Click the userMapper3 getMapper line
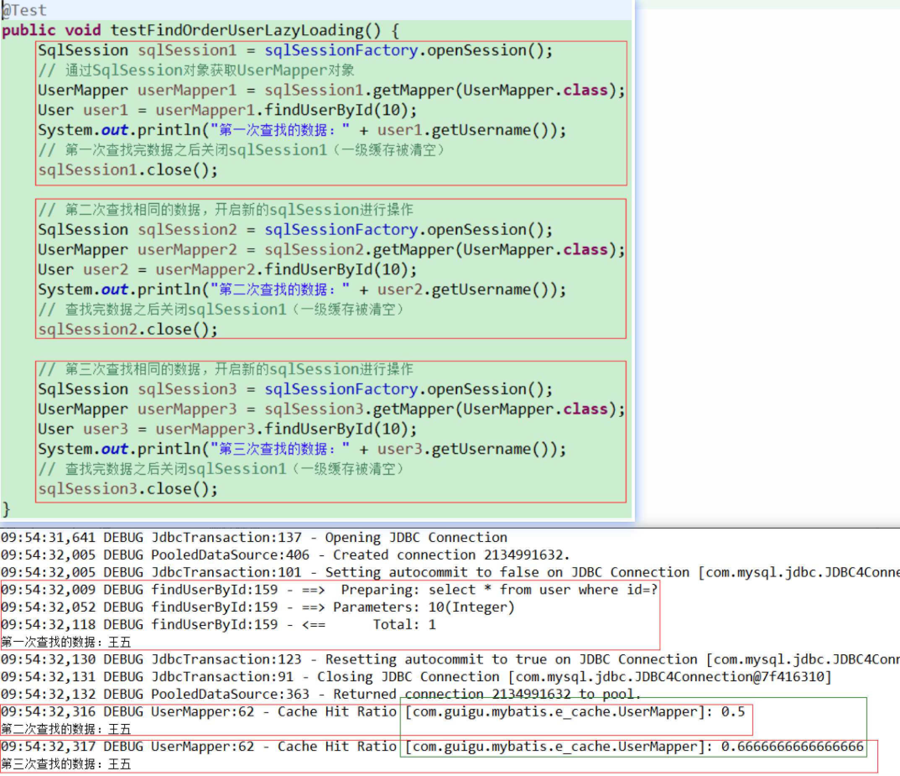 tap(331, 409)
